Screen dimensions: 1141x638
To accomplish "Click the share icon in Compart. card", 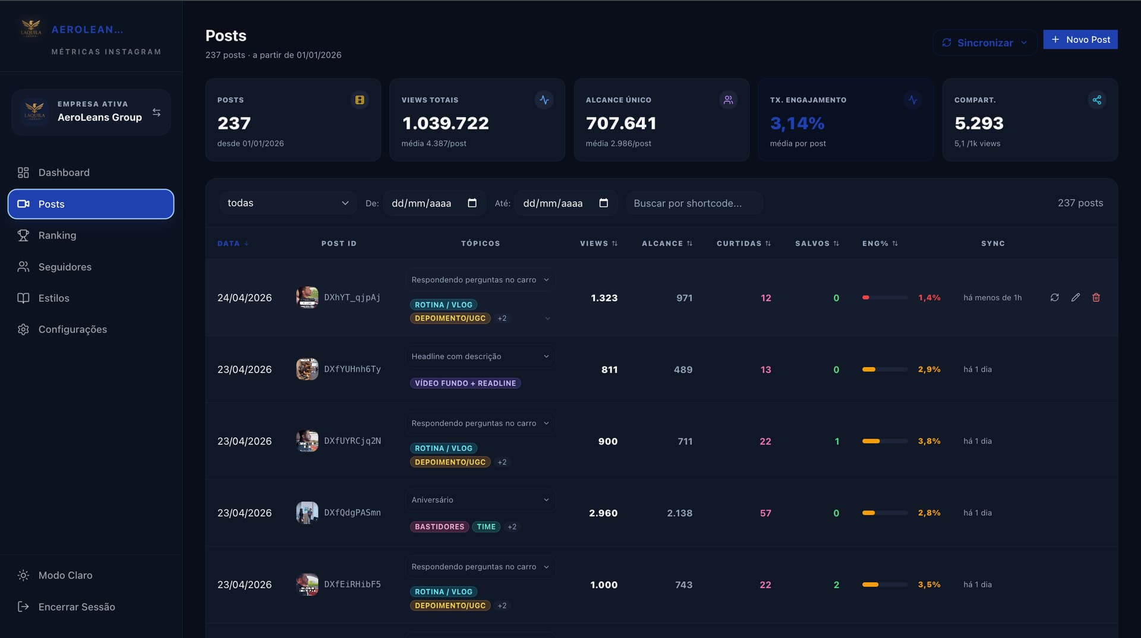I will pyautogui.click(x=1096, y=100).
